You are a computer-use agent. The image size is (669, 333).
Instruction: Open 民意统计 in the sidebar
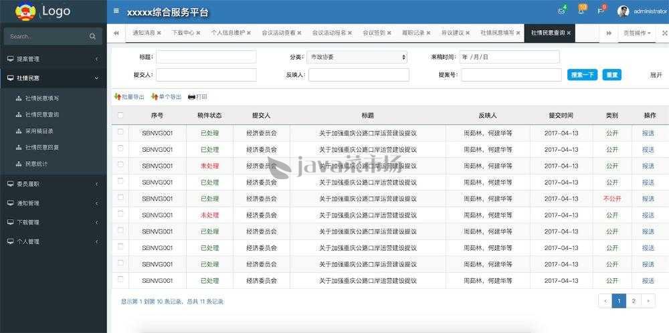36,164
